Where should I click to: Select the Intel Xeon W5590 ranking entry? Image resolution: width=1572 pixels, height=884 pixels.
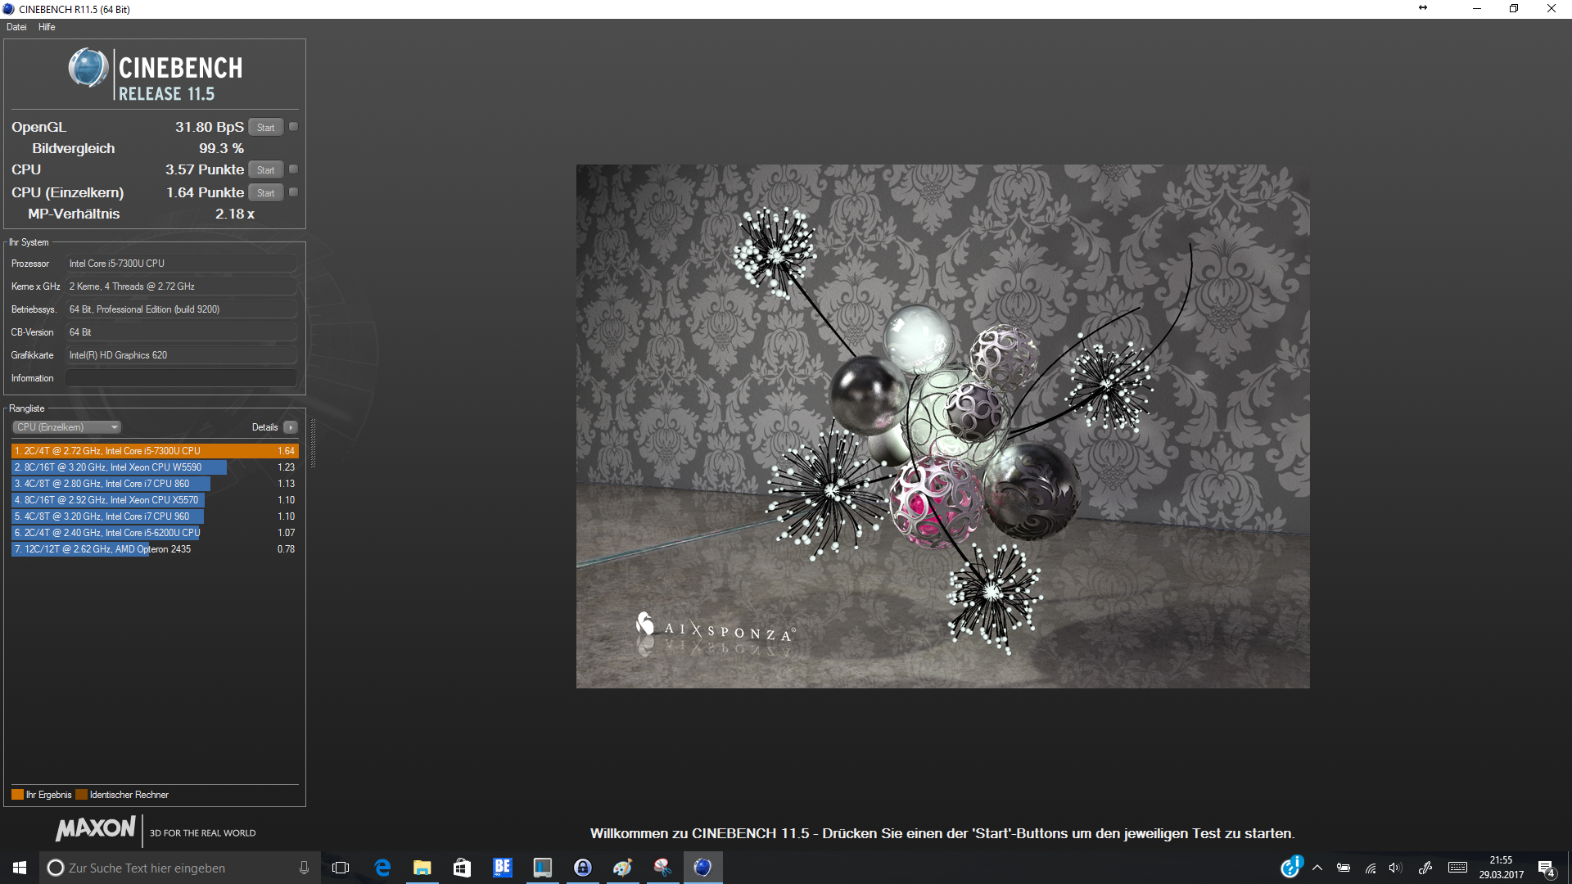coord(119,467)
